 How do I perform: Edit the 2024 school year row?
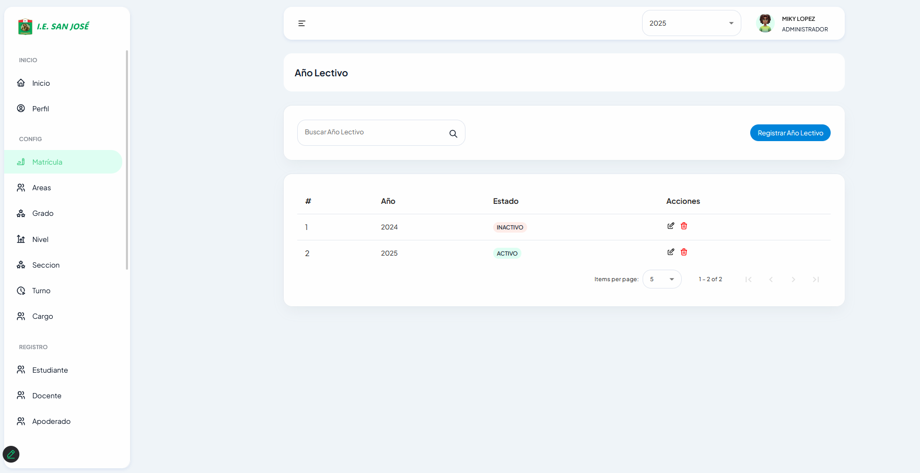[671, 226]
